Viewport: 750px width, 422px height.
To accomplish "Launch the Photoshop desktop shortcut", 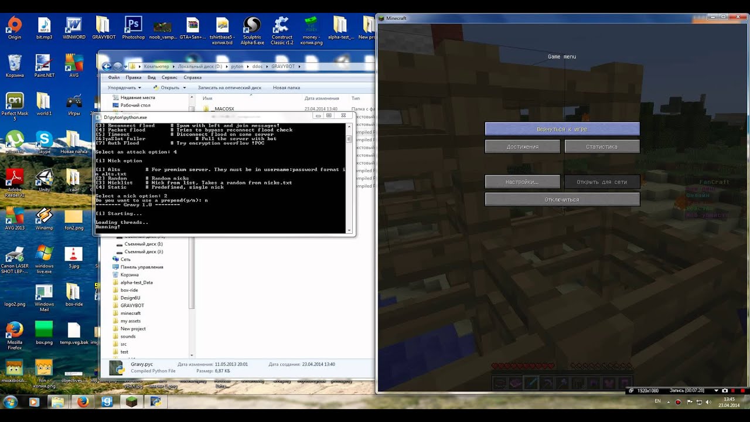I will tap(133, 28).
